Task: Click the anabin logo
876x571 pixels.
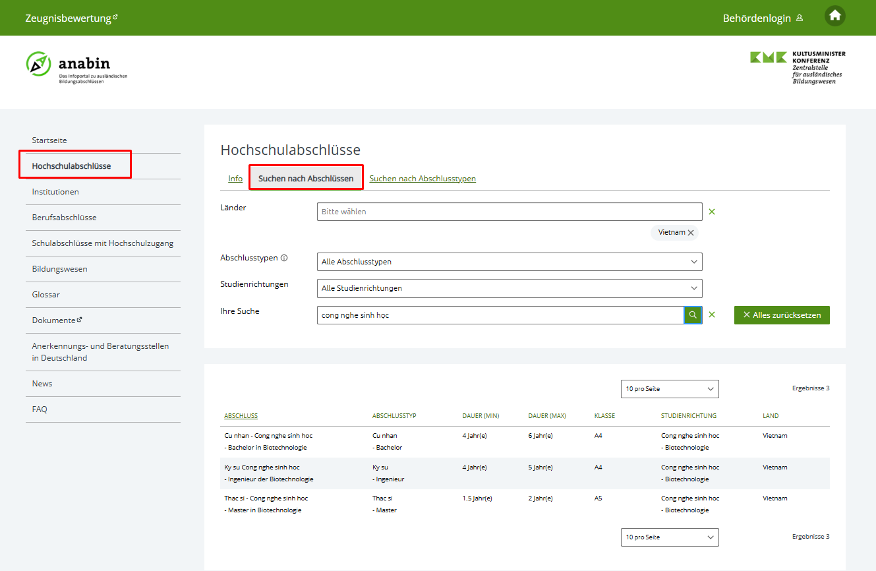Action: (76, 68)
